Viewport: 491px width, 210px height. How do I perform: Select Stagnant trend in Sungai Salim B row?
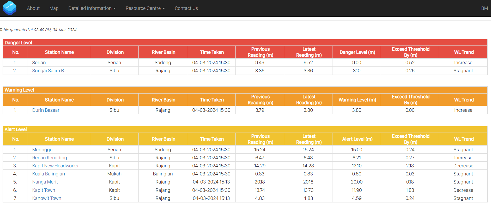[x=463, y=71]
